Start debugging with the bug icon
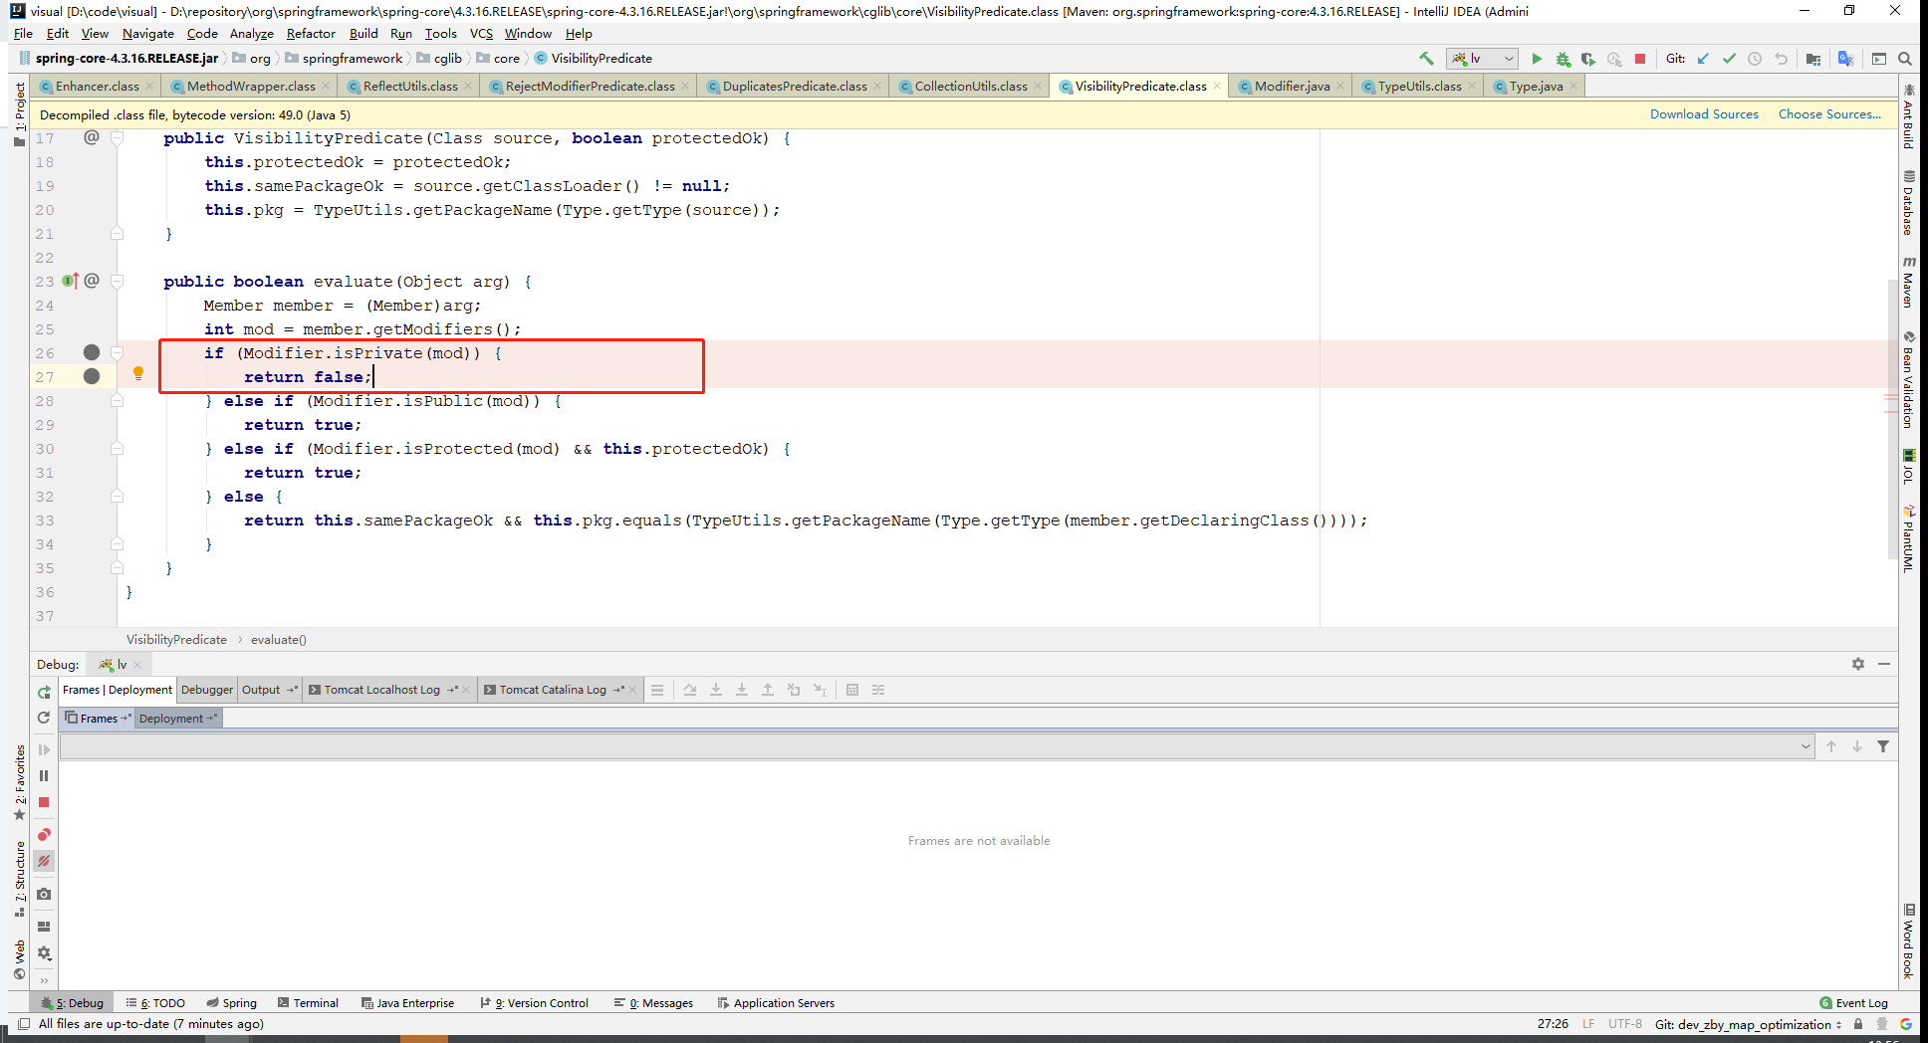 1563,59
